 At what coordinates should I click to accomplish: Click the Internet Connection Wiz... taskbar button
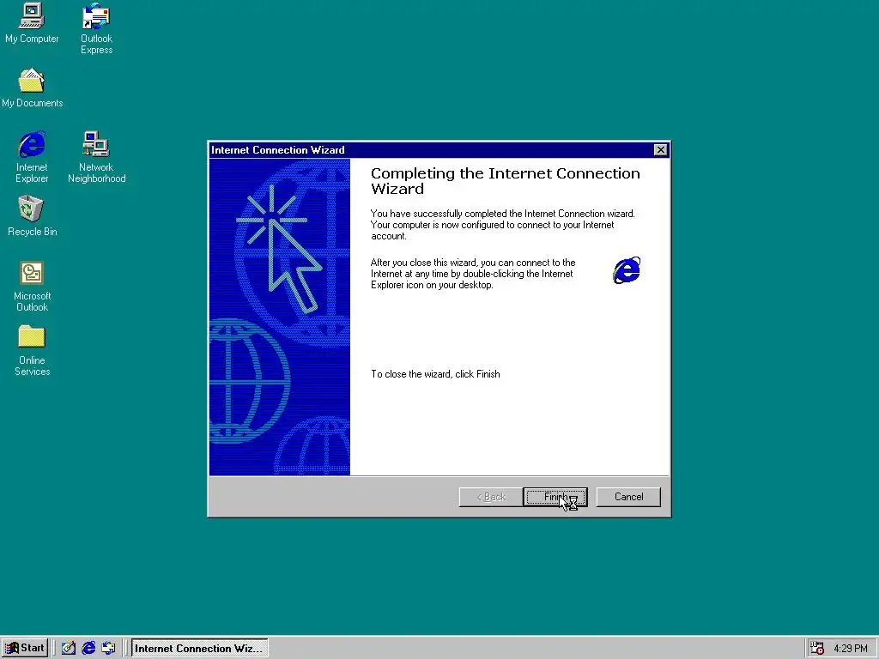pyautogui.click(x=199, y=649)
